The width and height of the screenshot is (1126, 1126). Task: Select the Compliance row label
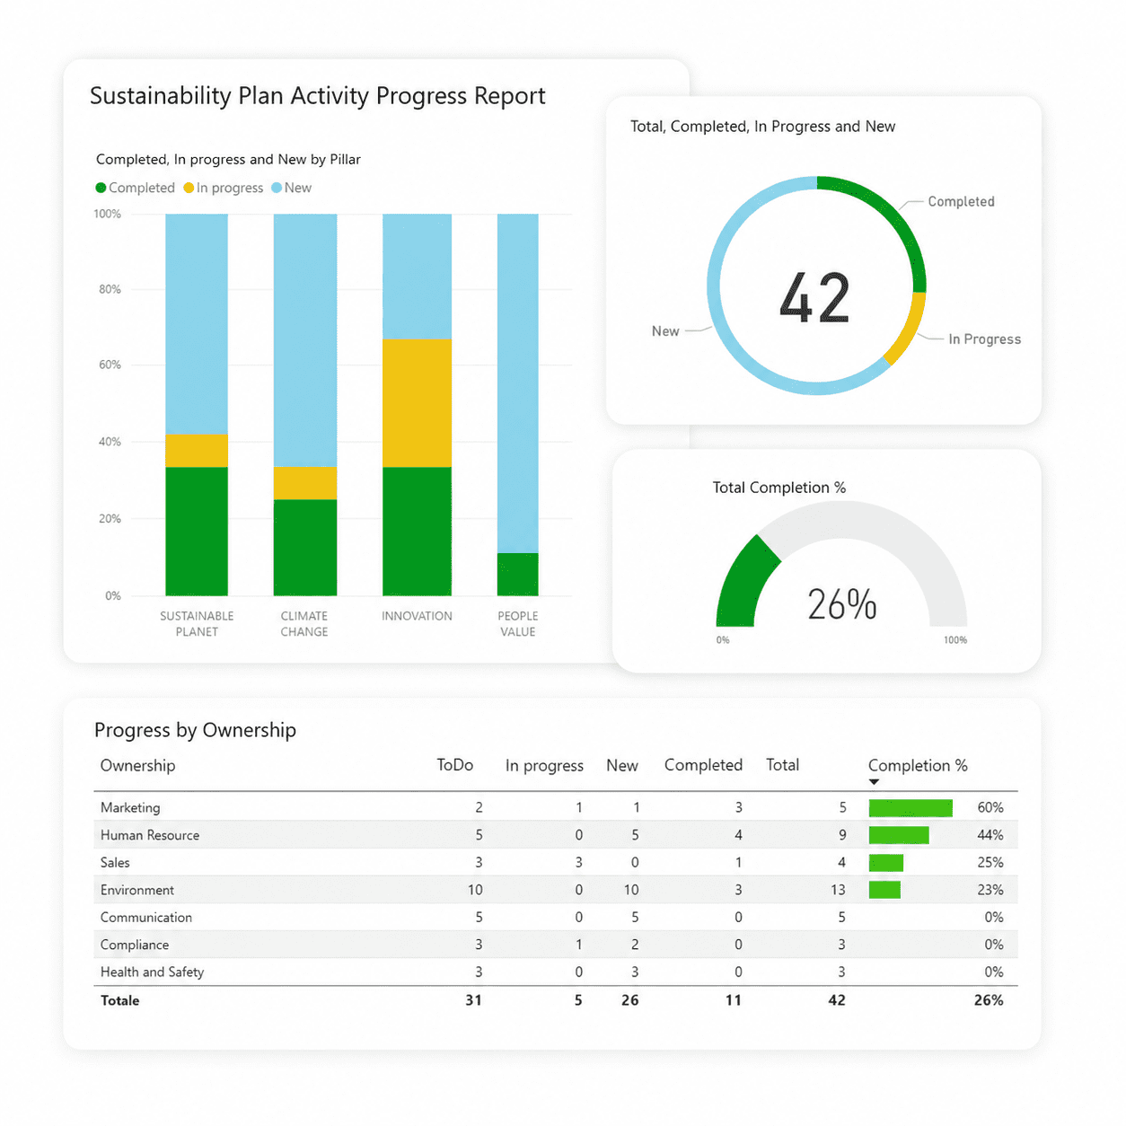pos(135,945)
